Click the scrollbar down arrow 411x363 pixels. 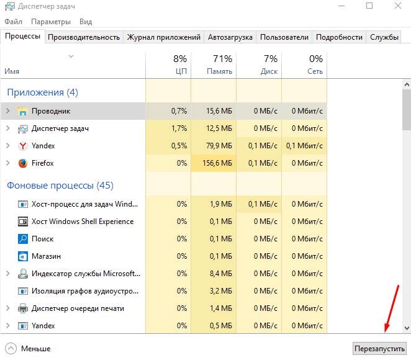click(407, 328)
